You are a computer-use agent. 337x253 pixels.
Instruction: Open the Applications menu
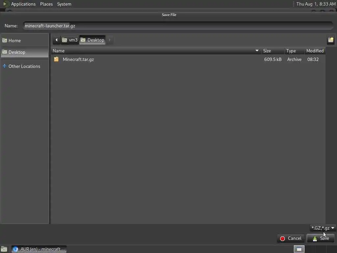[x=23, y=4]
